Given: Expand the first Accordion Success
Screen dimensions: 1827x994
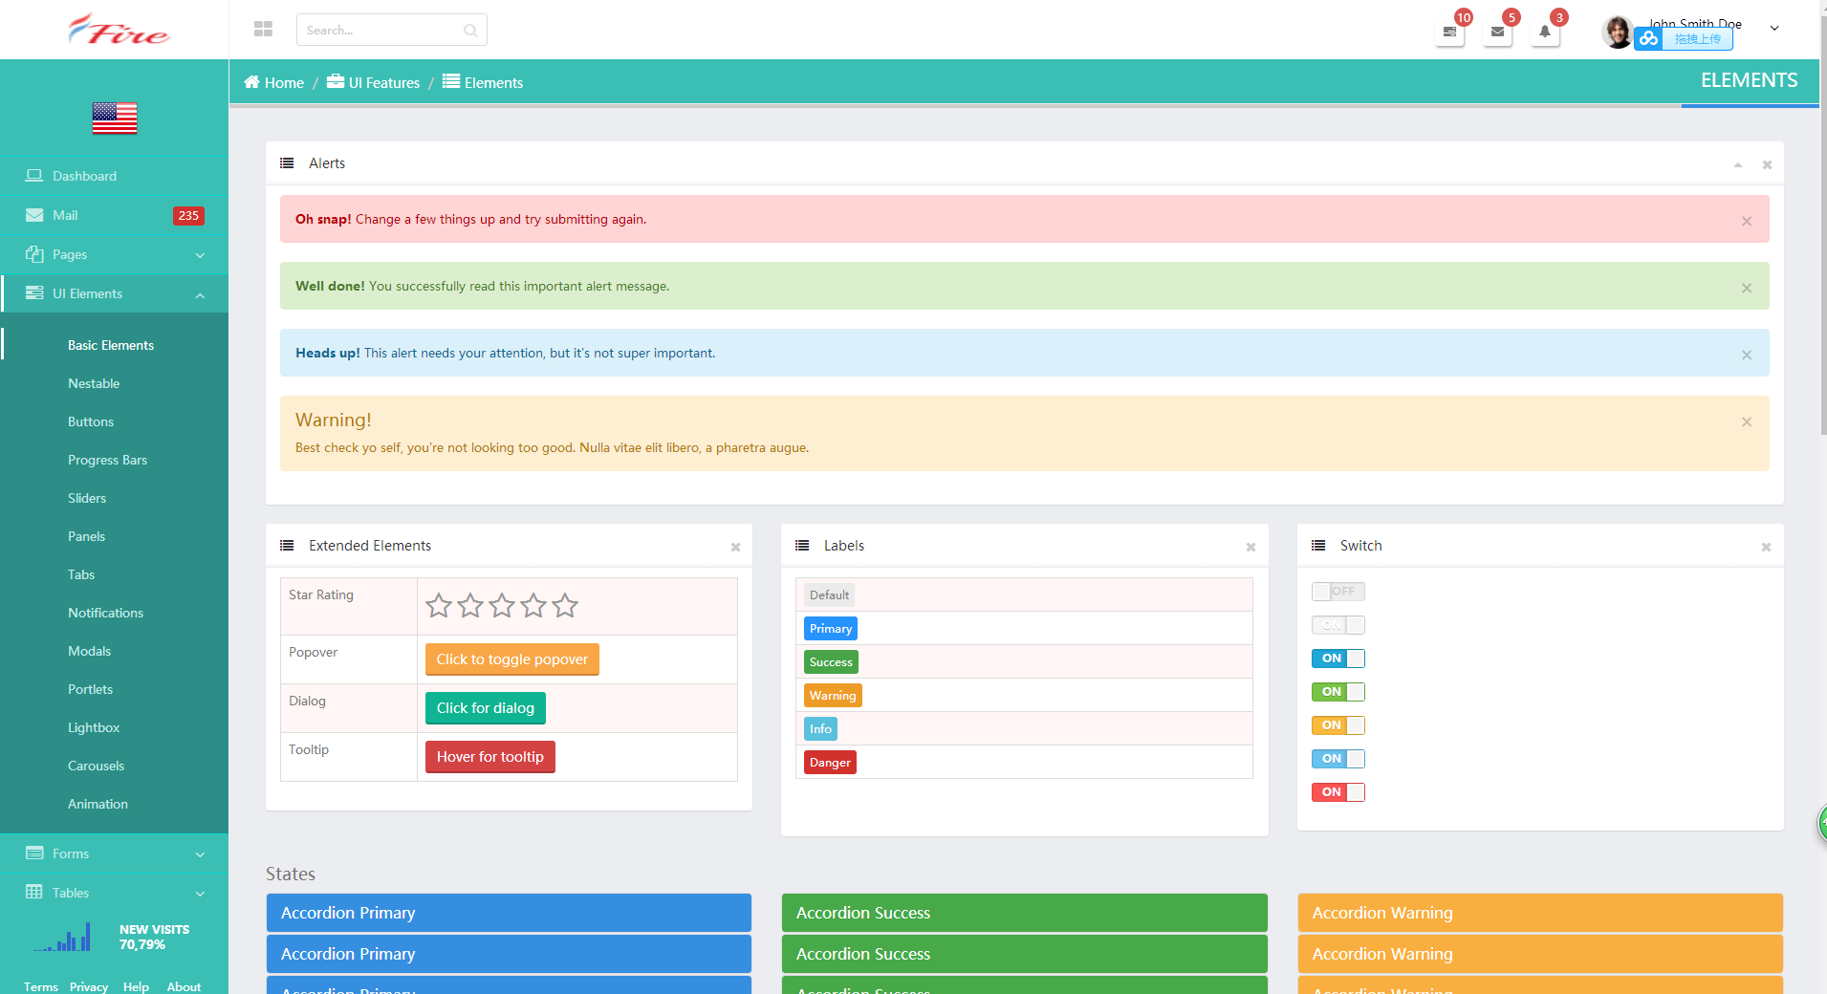Looking at the screenshot, I should tap(1025, 913).
